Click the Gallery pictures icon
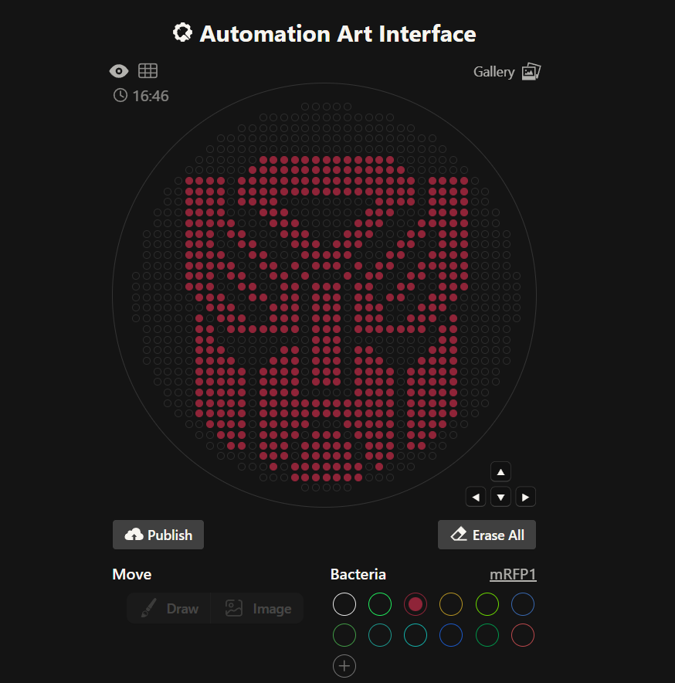Viewport: 675px width, 683px height. [531, 71]
